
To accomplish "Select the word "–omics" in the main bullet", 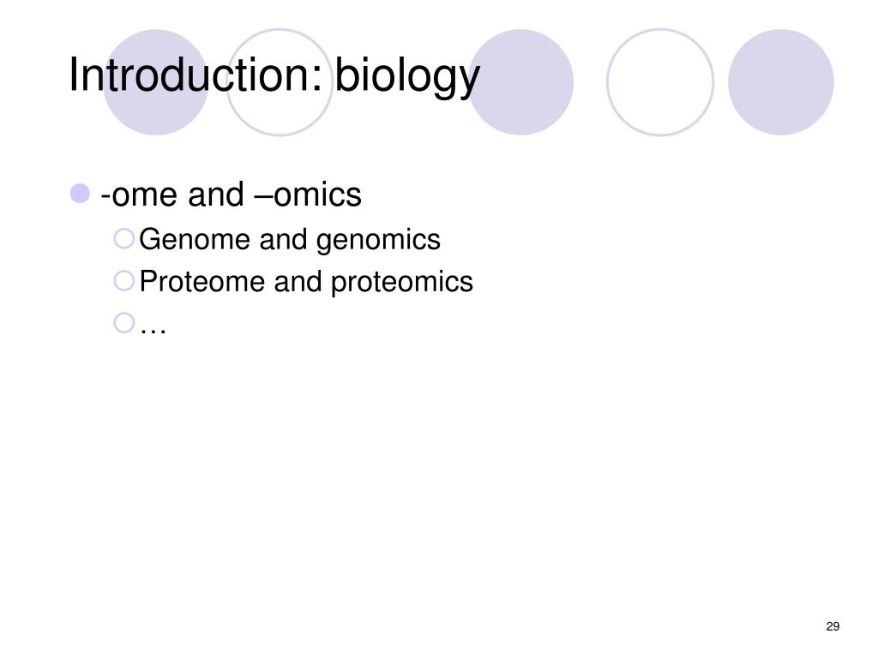I will (308, 194).
